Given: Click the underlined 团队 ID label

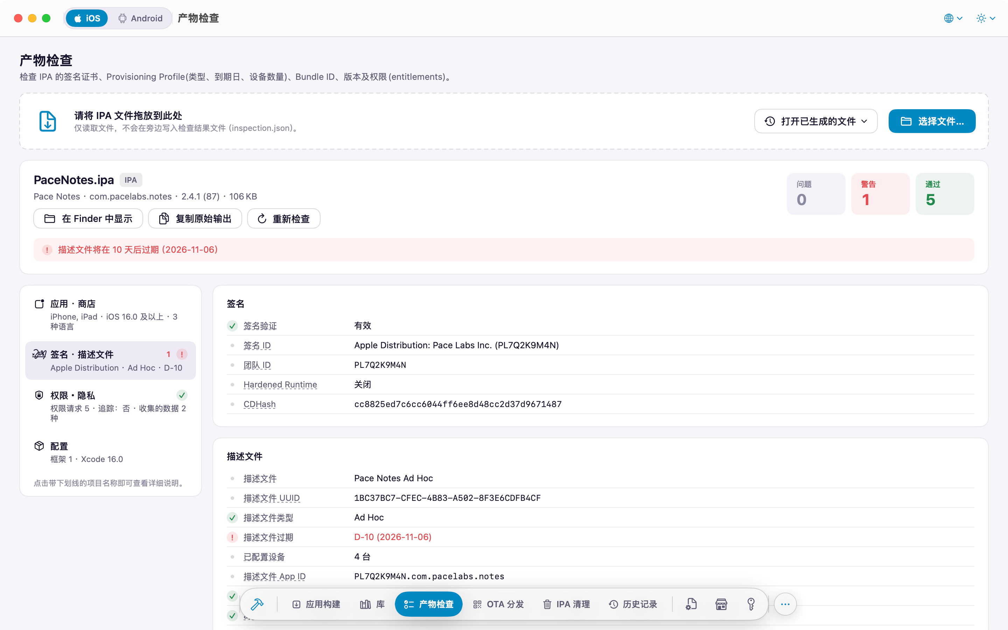Looking at the screenshot, I should 257,365.
